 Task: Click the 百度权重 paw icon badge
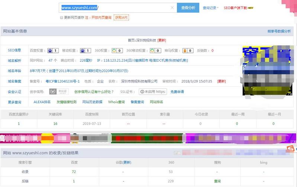coord(53,51)
